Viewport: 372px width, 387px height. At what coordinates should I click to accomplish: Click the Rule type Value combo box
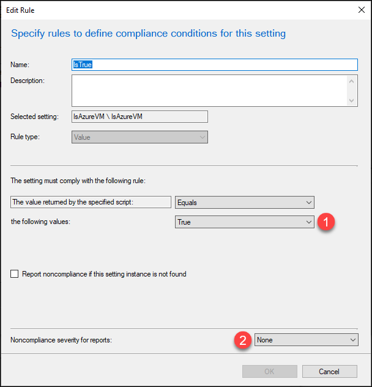[x=139, y=137]
